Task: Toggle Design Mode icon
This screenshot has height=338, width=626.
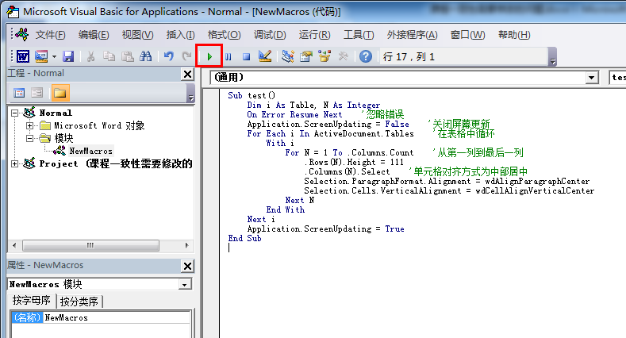Action: pyautogui.click(x=265, y=56)
